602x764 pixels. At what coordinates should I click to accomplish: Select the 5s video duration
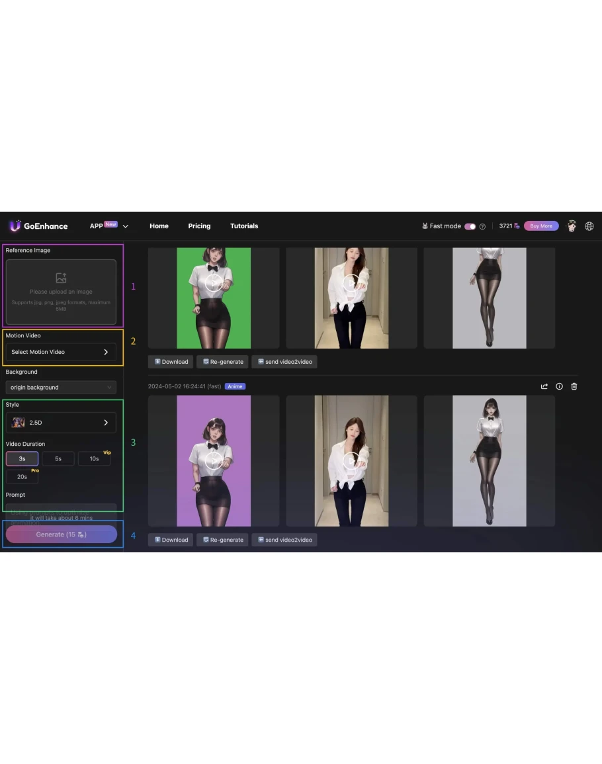click(x=58, y=458)
